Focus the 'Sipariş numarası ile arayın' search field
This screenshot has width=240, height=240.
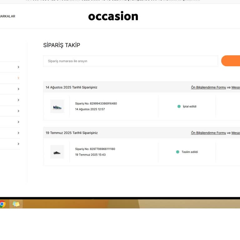click(x=131, y=61)
